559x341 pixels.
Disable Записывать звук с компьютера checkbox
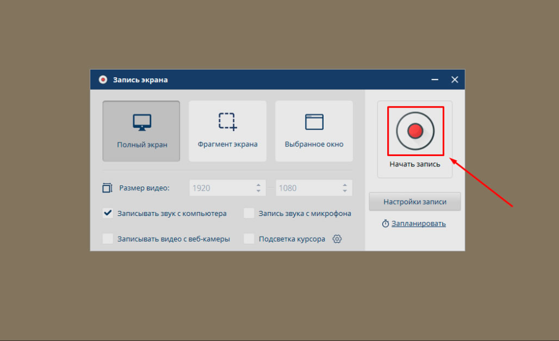pos(108,213)
